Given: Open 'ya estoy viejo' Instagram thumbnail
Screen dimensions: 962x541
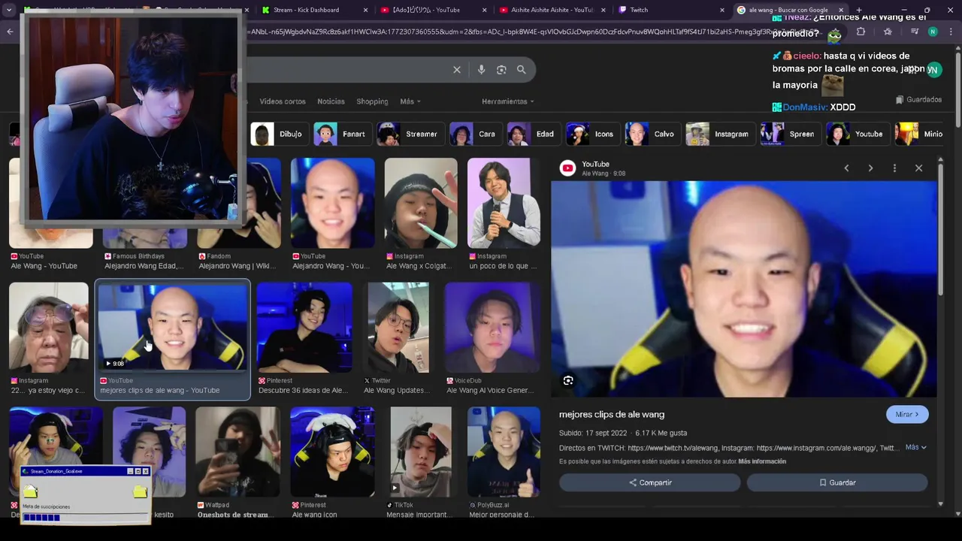Looking at the screenshot, I should 49,328.
